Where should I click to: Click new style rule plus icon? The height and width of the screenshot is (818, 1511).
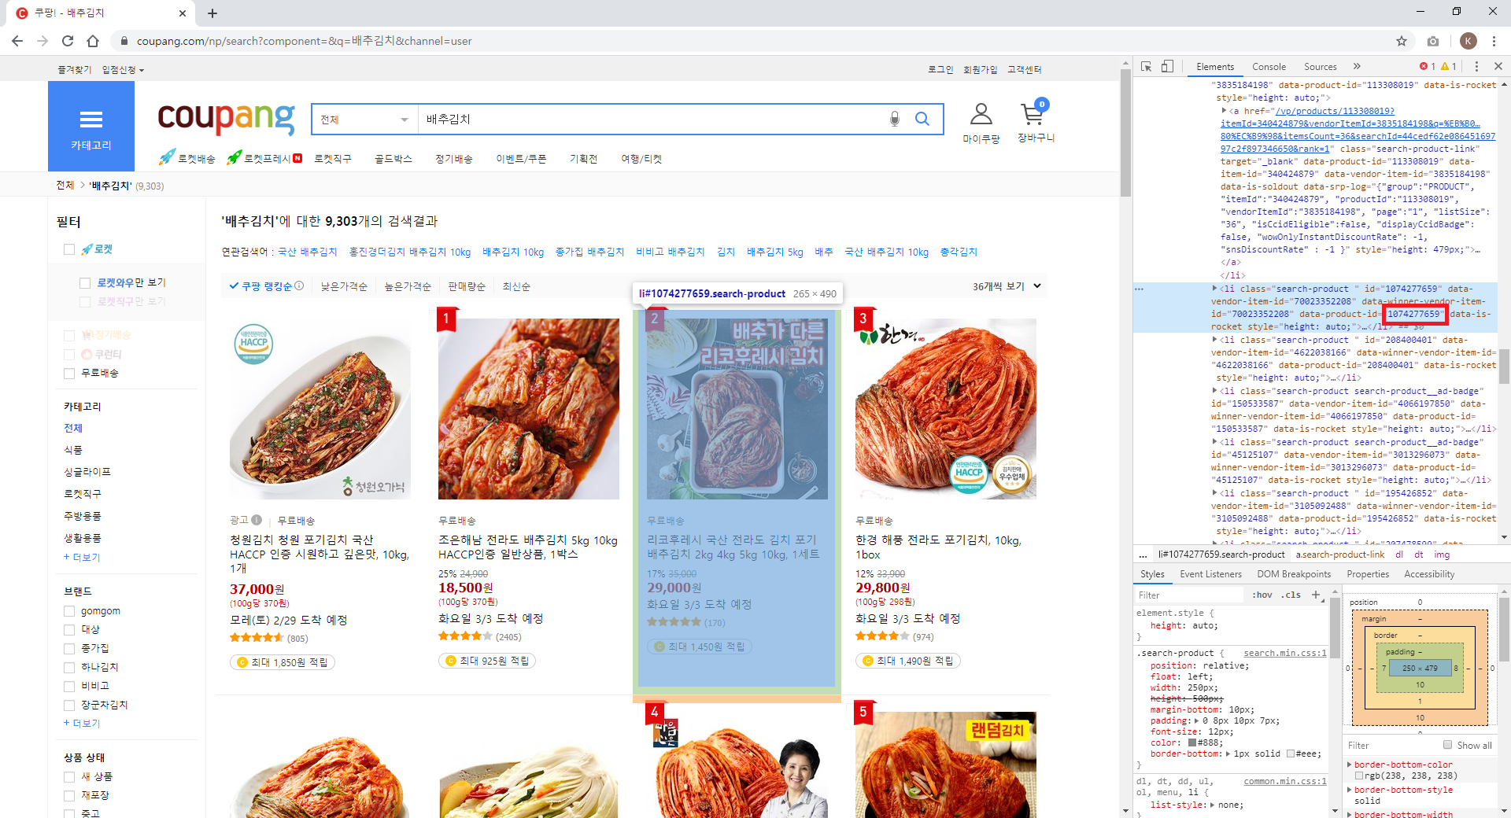click(1316, 595)
